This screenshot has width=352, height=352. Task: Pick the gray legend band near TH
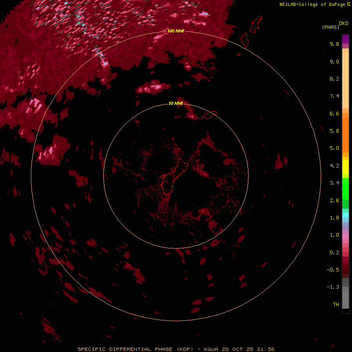click(345, 300)
